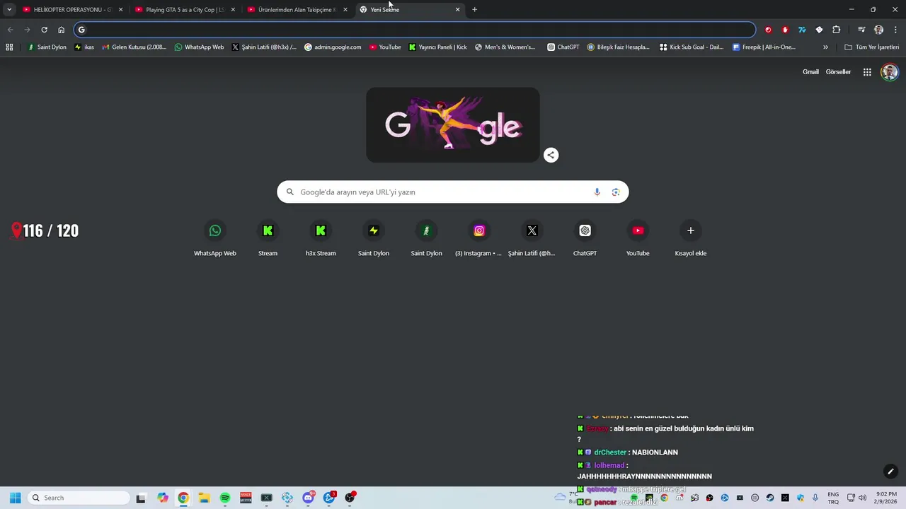
Task: Open the YouTube shortcut tile
Action: 638,238
